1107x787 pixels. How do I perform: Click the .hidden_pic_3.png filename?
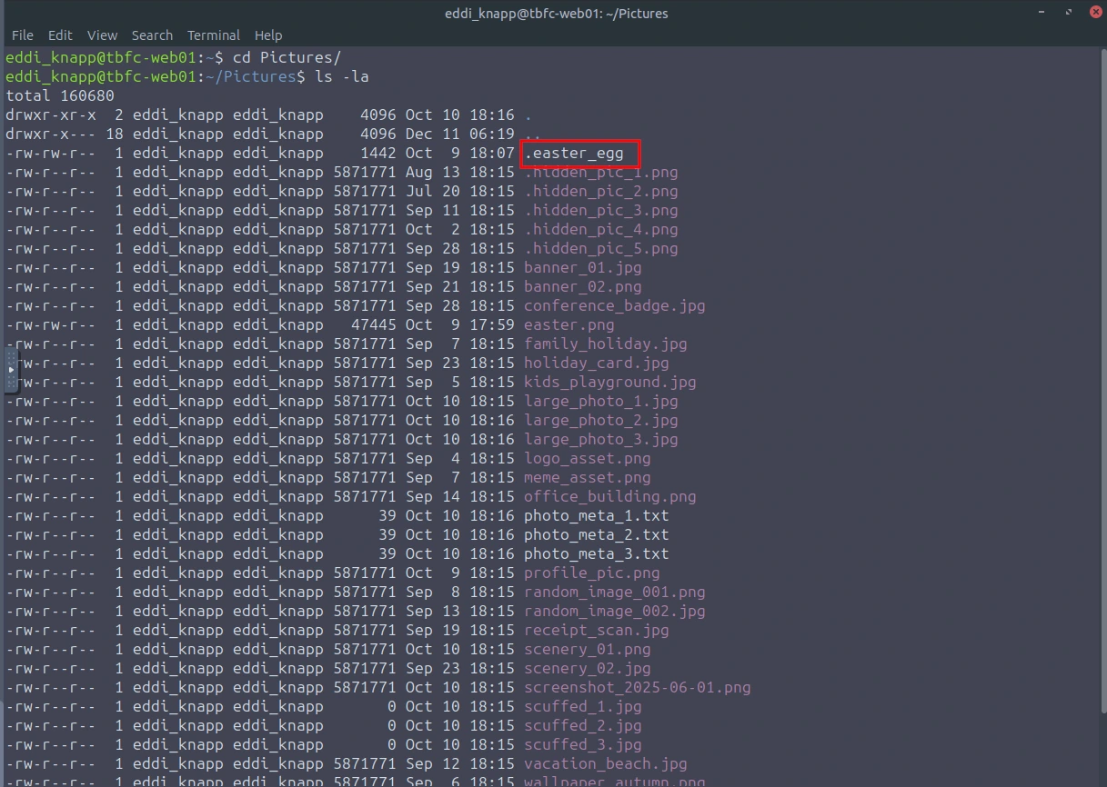click(600, 210)
